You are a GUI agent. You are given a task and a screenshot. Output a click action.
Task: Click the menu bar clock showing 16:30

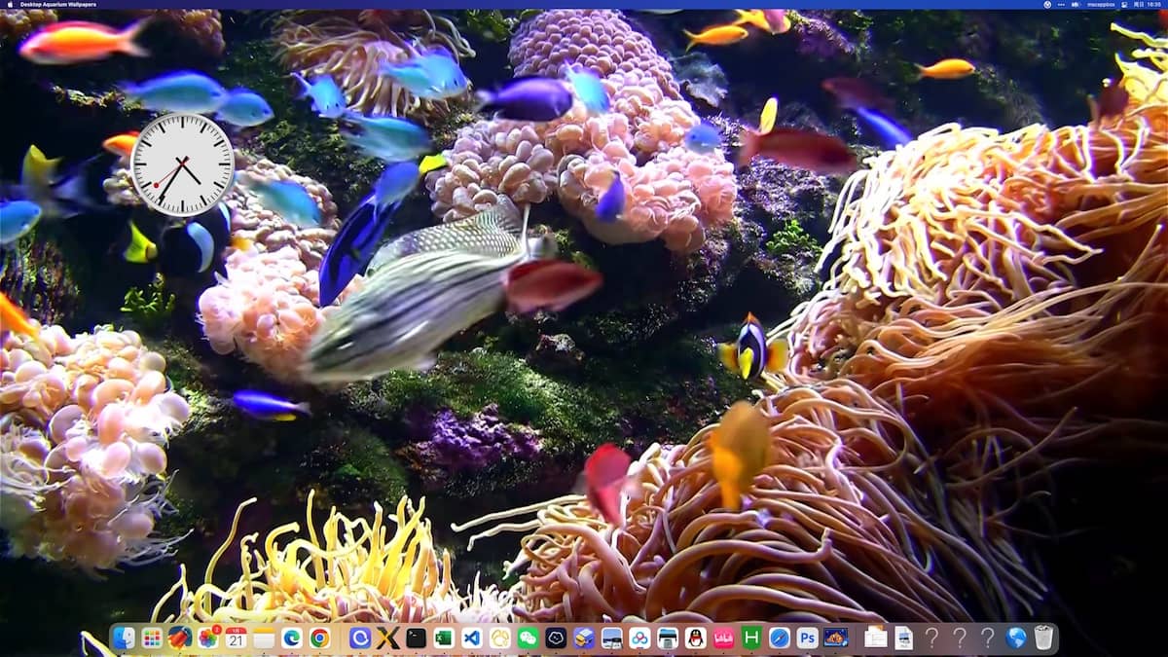[x=1153, y=5]
